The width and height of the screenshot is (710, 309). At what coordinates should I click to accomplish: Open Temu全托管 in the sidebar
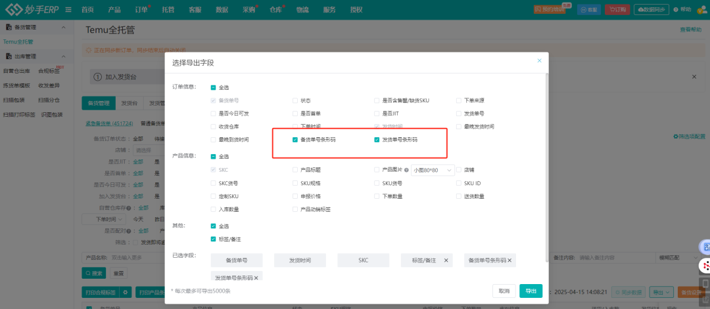18,41
